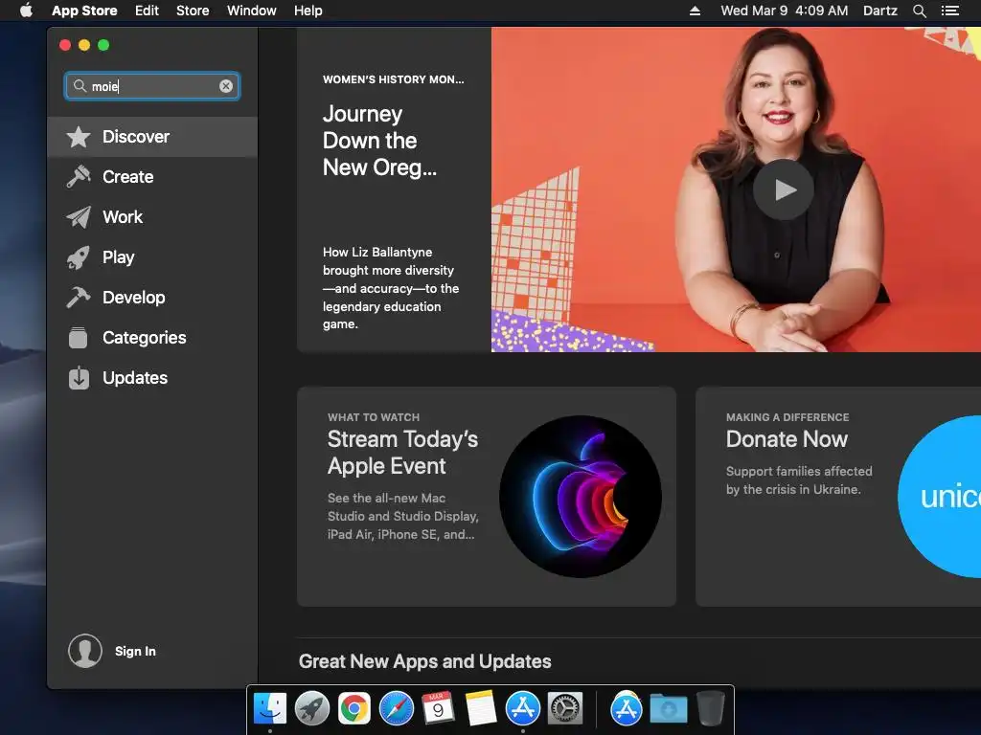Click the Play rocket icon
Screen dimensions: 981x735
pos(79,257)
